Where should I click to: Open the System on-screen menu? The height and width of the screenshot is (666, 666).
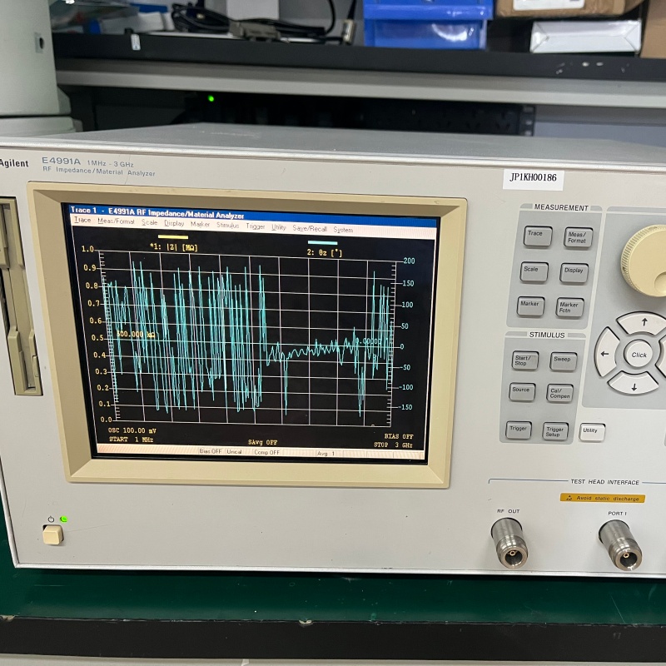coord(343,230)
